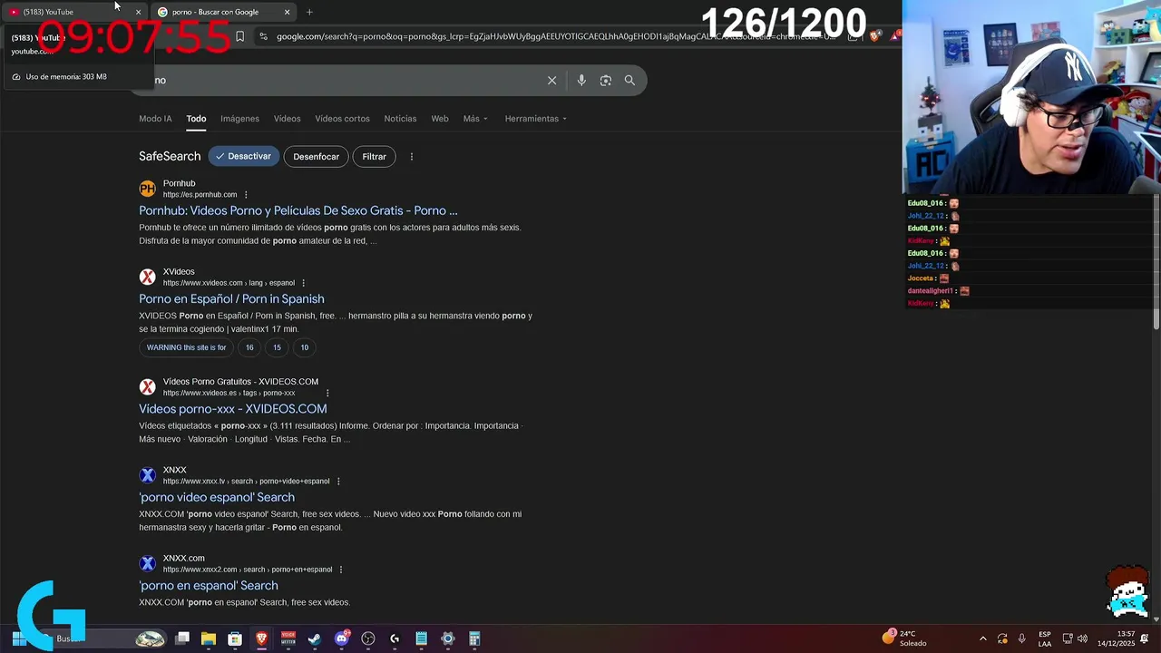Viewport: 1161px width, 653px height.
Task: Open Steam from the taskbar
Action: (x=315, y=638)
